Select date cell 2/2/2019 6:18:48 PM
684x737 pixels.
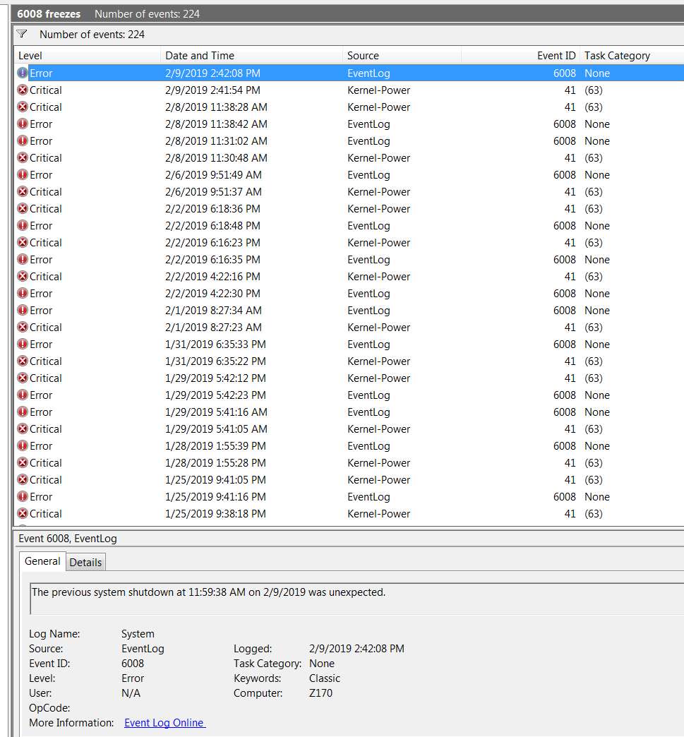click(212, 225)
